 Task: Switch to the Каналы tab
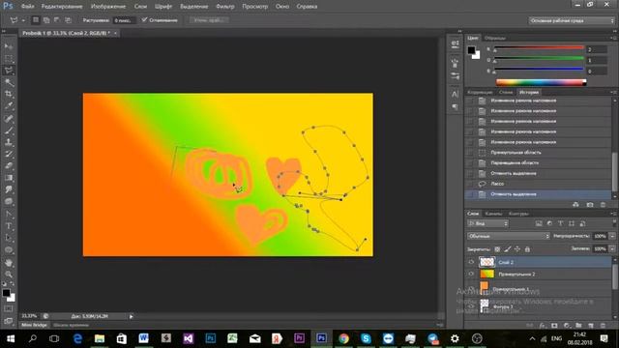click(493, 214)
